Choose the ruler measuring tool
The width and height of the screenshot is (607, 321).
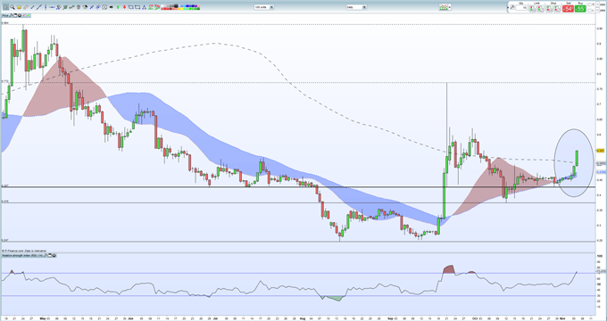click(x=26, y=7)
